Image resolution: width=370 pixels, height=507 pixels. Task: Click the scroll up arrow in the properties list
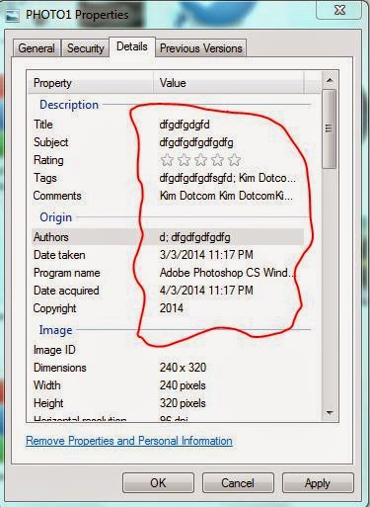point(330,80)
